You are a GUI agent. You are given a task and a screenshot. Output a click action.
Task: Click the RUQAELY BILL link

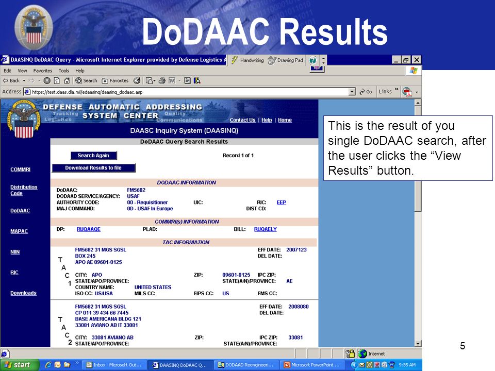point(265,229)
